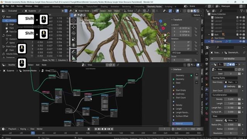Click the Add Modifier button
The width and height of the screenshot is (247, 139).
coord(228,59)
